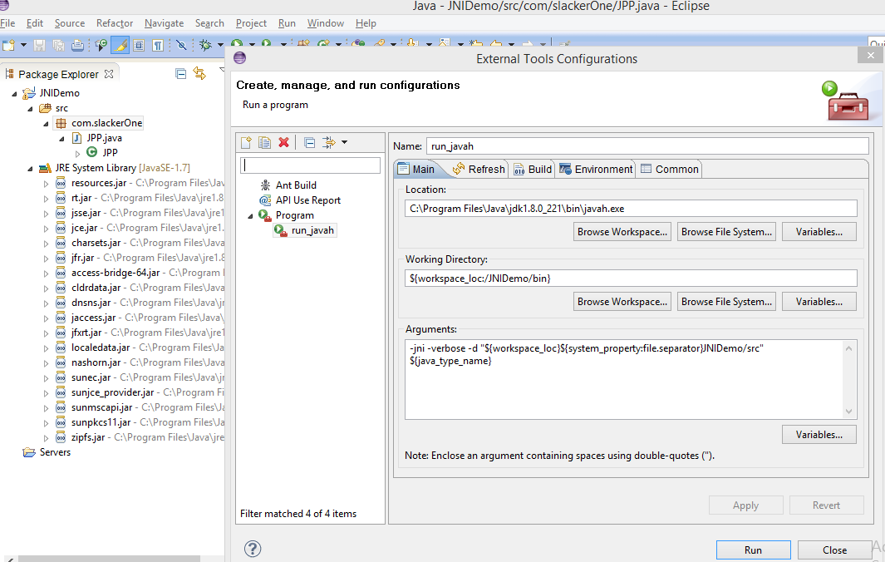This screenshot has height=562, width=885.
Task: Click Filter launch configurations icon
Action: click(328, 142)
